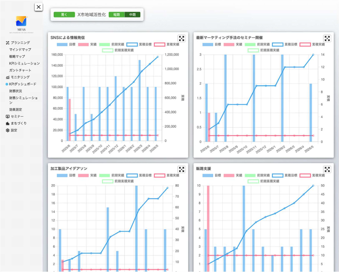Screen dimensions: 339x272
Task: Switch to the 短期 term toggle
Action: (x=117, y=14)
